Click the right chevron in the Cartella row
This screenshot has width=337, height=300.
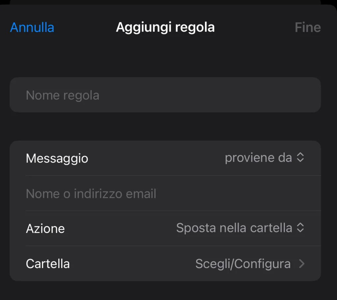(301, 264)
